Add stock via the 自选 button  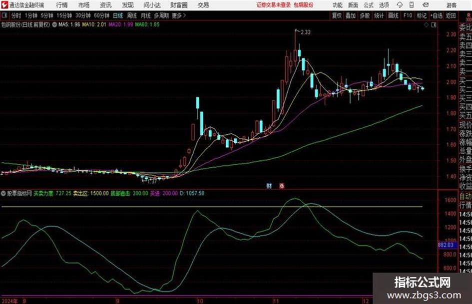coord(436,15)
